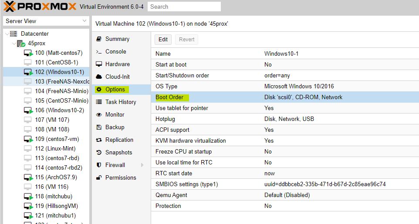Click the Proxmox logo
Viewport: 419px width, 224px height.
click(x=40, y=7)
